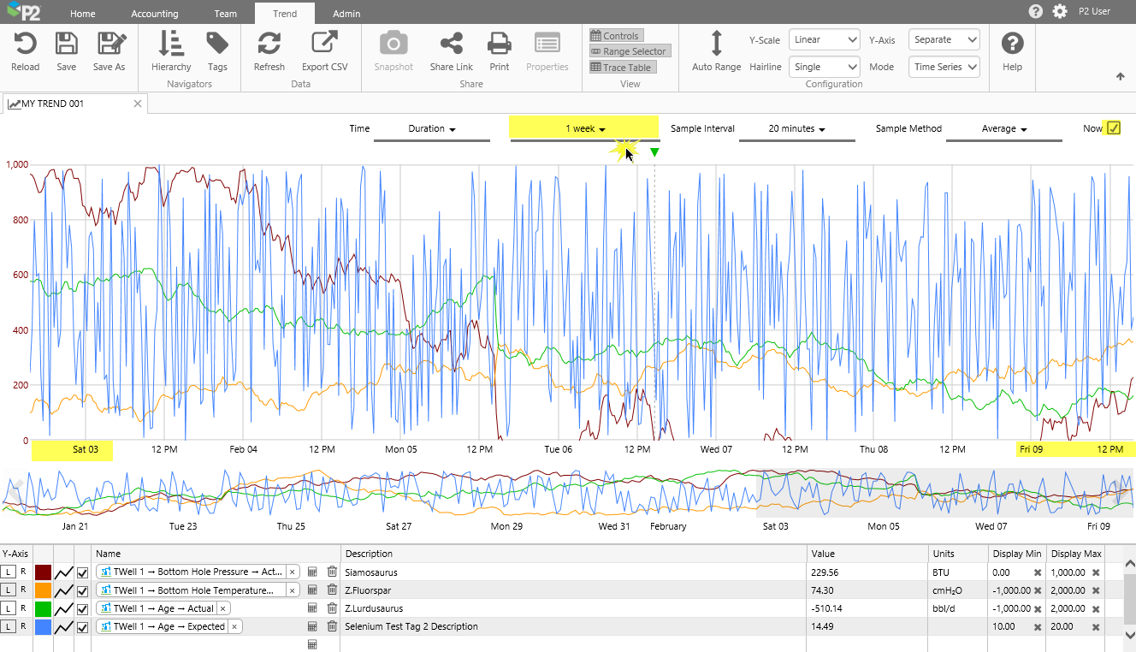Delete the Siamosaurus trace row
Image resolution: width=1136 pixels, height=652 pixels.
(x=332, y=572)
